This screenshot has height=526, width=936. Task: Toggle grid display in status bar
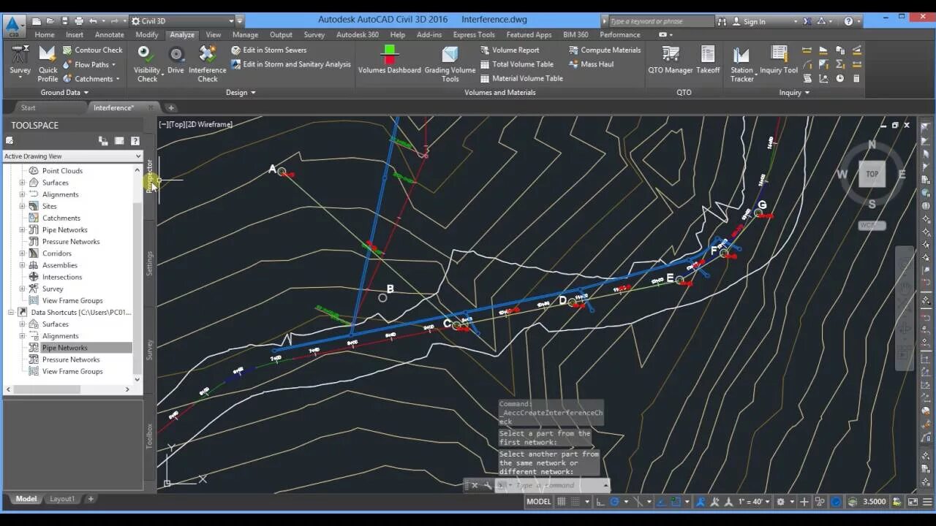point(562,502)
